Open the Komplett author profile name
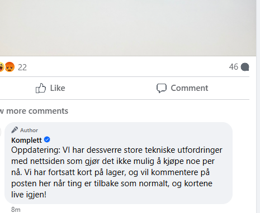The height and width of the screenshot is (213, 260). point(26,141)
